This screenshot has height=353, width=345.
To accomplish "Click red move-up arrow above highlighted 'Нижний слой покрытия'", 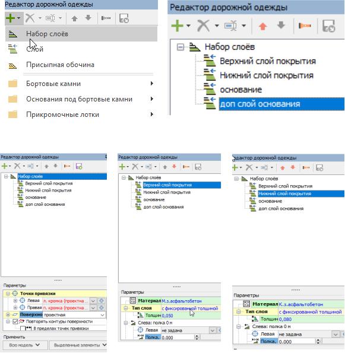I will pos(283,168).
